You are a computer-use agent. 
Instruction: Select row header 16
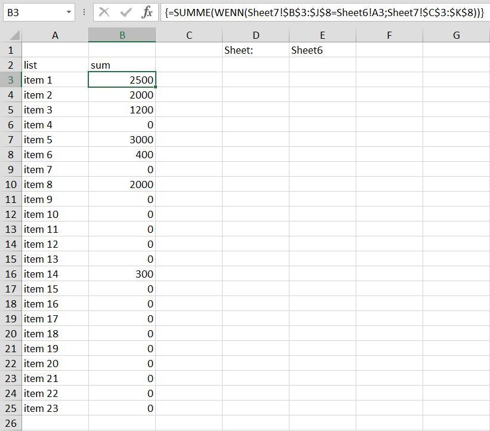[x=10, y=273]
